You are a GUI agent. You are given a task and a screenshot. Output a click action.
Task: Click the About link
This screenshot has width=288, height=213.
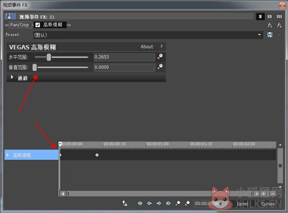(147, 47)
